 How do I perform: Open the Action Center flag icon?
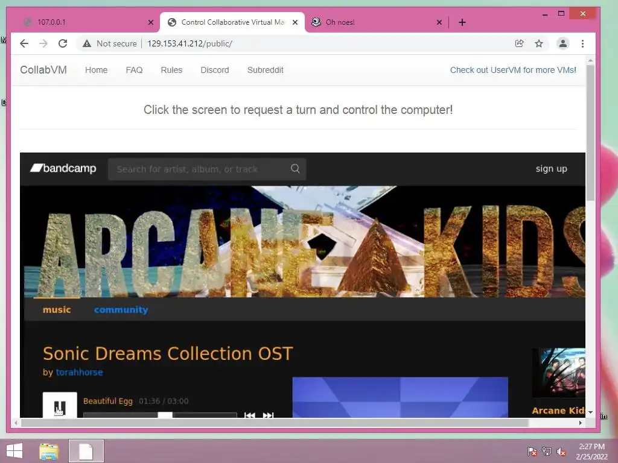click(532, 452)
